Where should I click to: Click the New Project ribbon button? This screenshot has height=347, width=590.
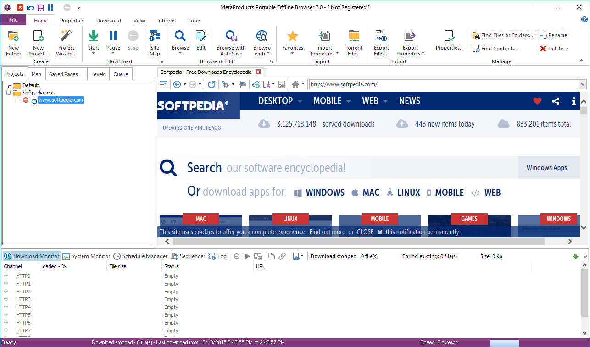pyautogui.click(x=39, y=43)
